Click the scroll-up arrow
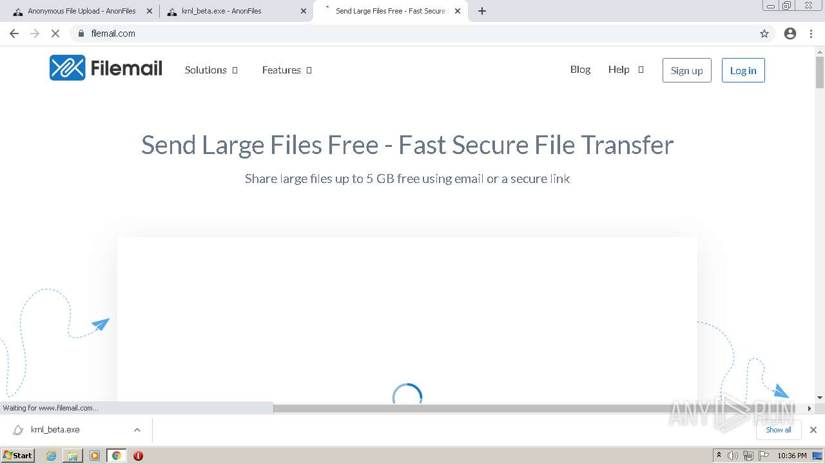Image resolution: width=825 pixels, height=464 pixels. pos(820,51)
